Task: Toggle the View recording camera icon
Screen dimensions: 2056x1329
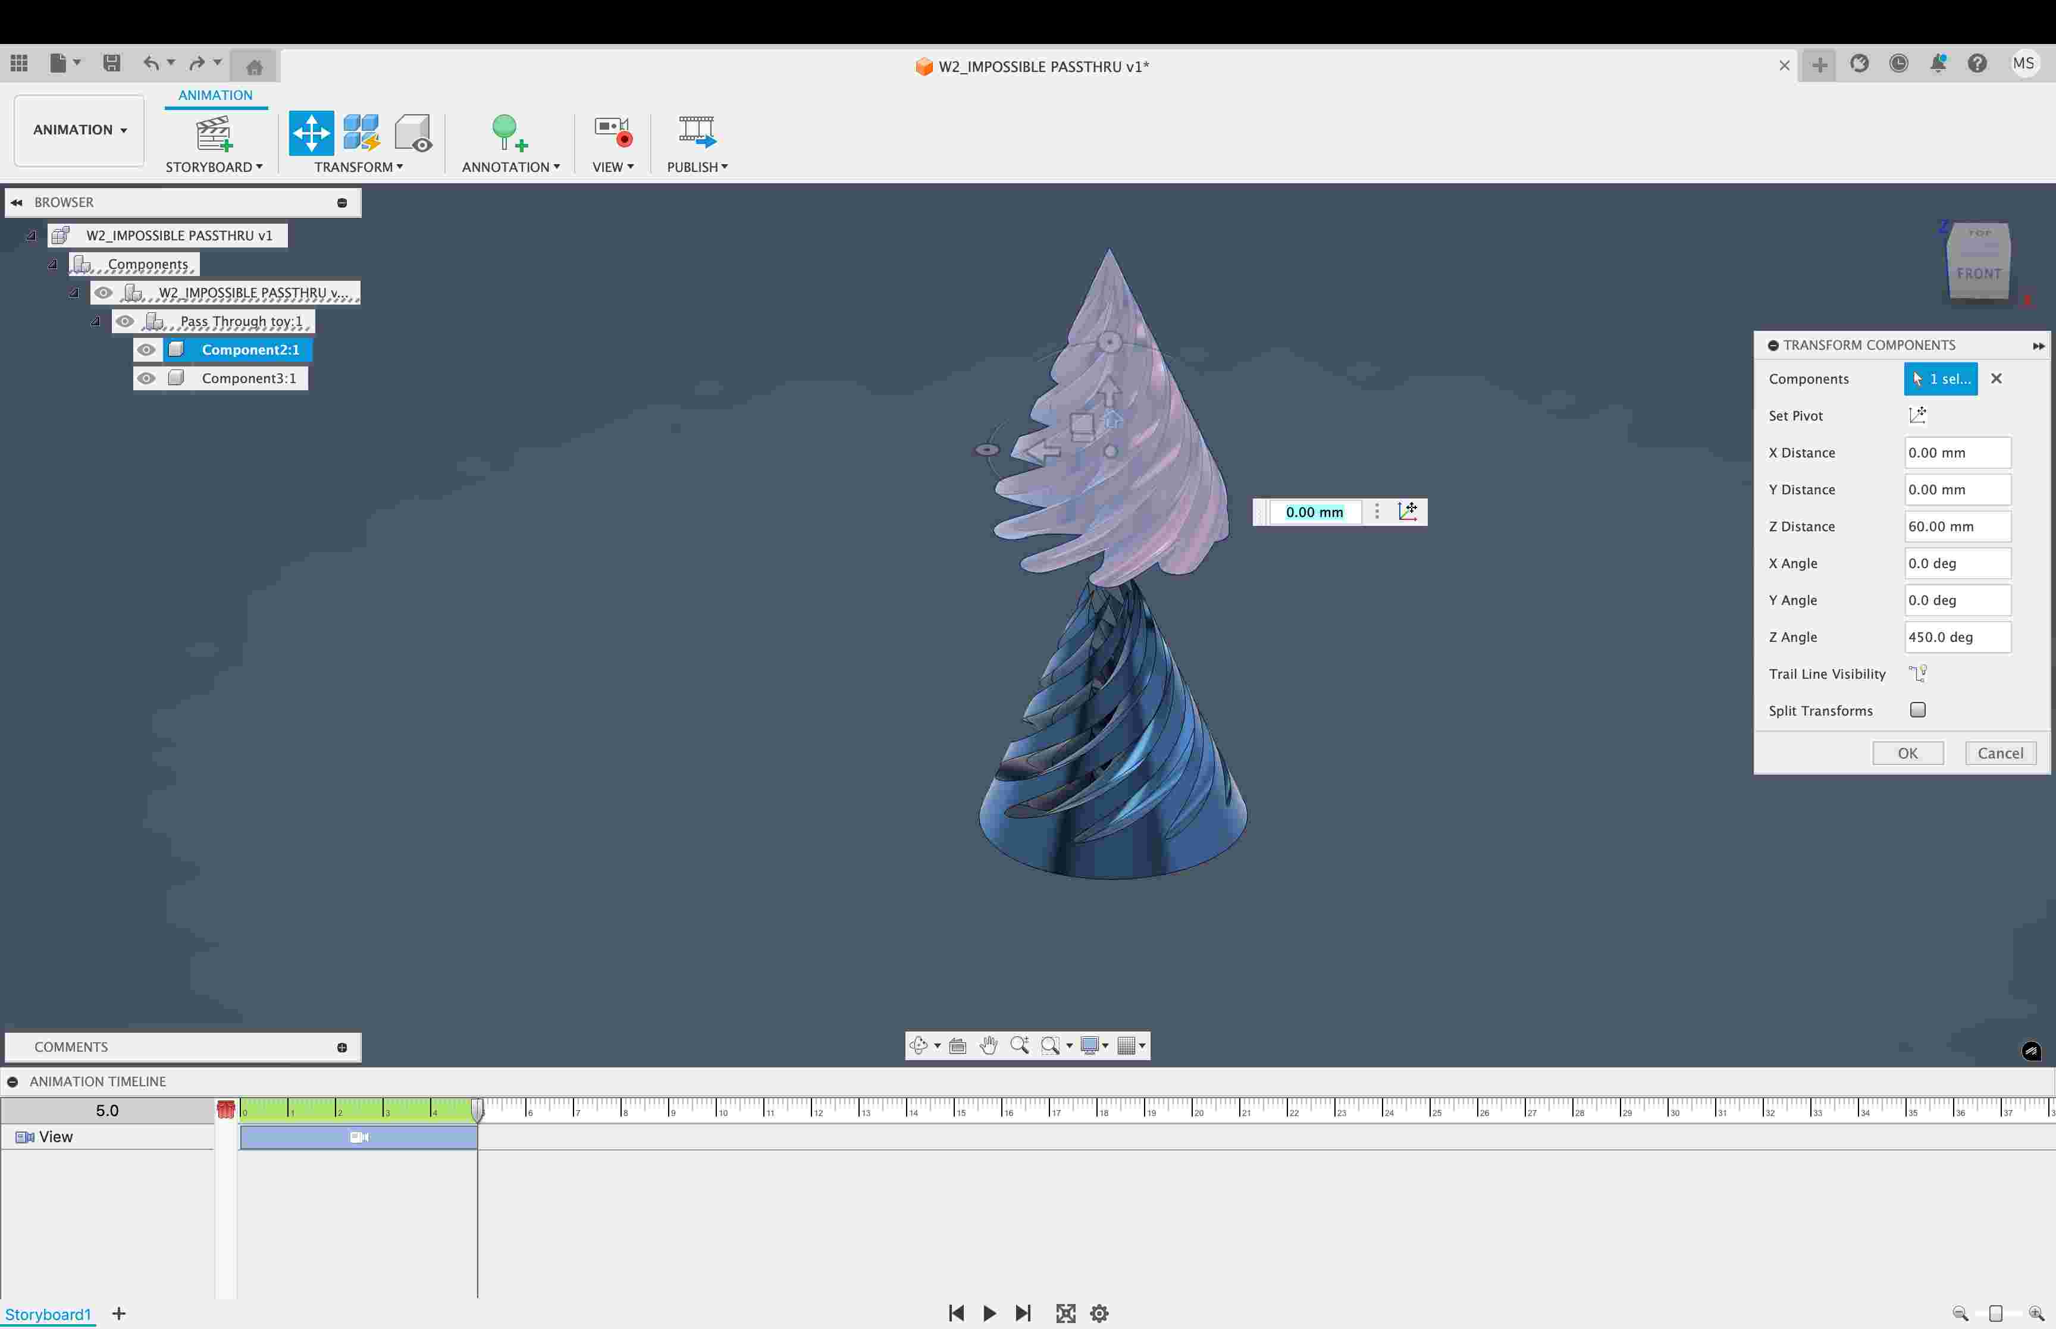Action: point(613,131)
